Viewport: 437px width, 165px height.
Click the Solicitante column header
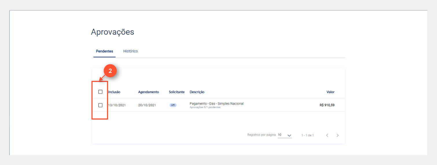coord(176,92)
